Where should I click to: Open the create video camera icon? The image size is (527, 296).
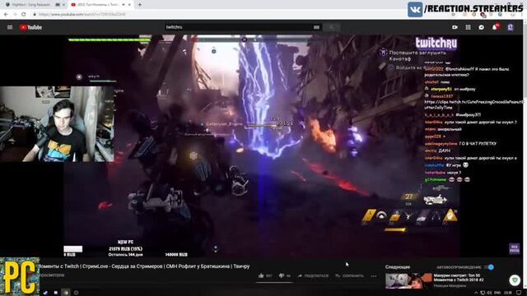[455, 27]
